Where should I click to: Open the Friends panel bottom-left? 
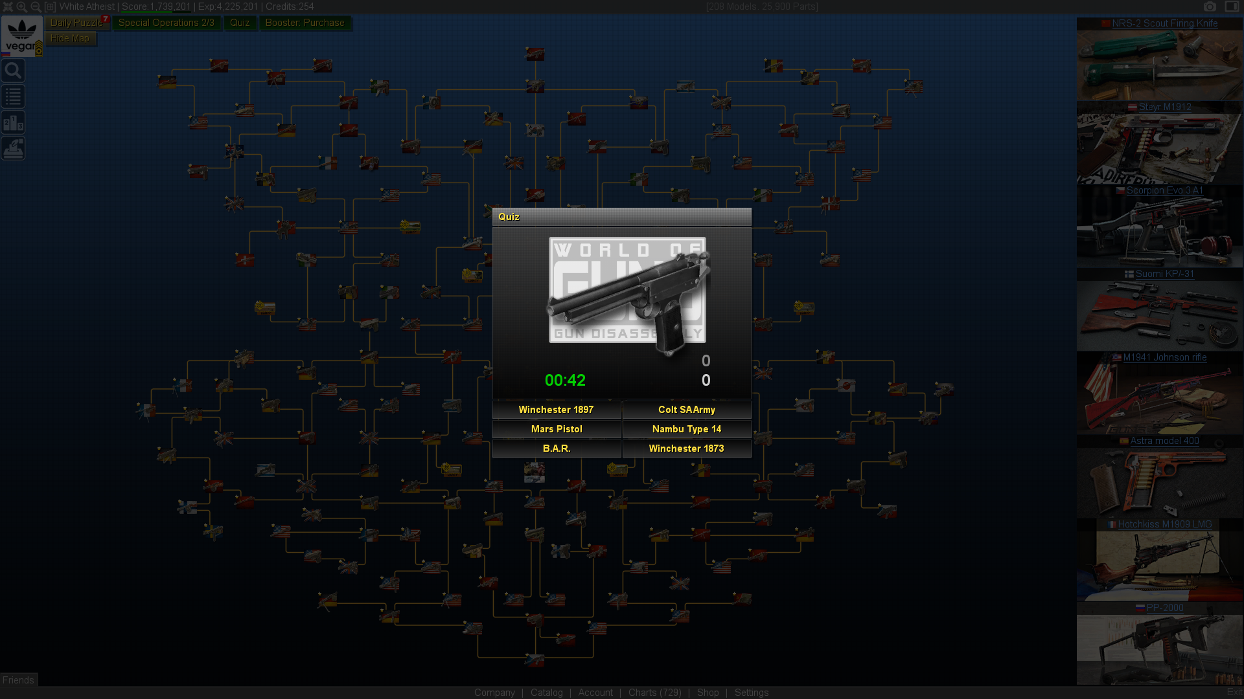pyautogui.click(x=18, y=680)
